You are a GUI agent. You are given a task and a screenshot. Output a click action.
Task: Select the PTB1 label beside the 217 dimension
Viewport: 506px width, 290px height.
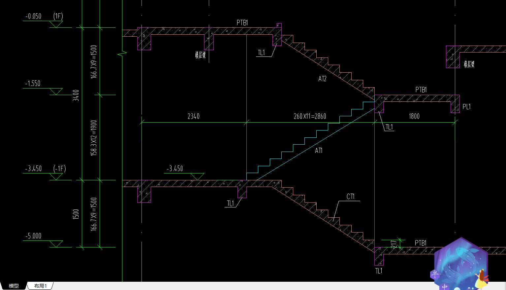[x=421, y=243]
